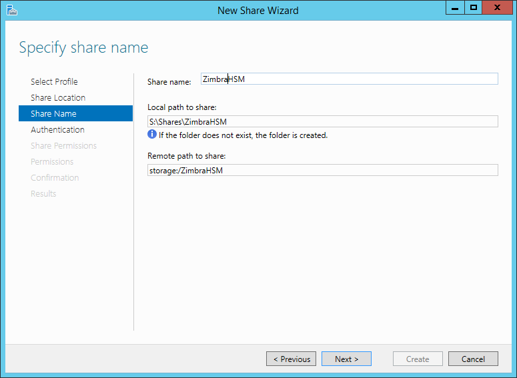Click the 'Local path to share:' label
The height and width of the screenshot is (378, 517).
[182, 107]
